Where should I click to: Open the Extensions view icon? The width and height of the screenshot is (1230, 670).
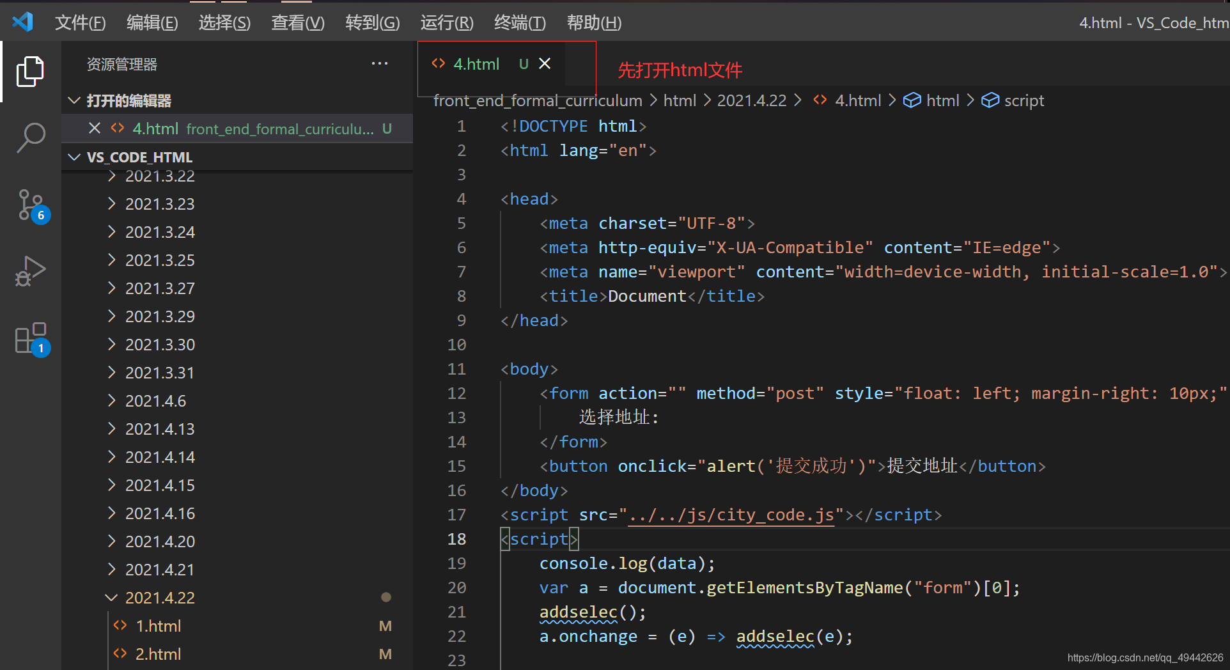(x=32, y=339)
